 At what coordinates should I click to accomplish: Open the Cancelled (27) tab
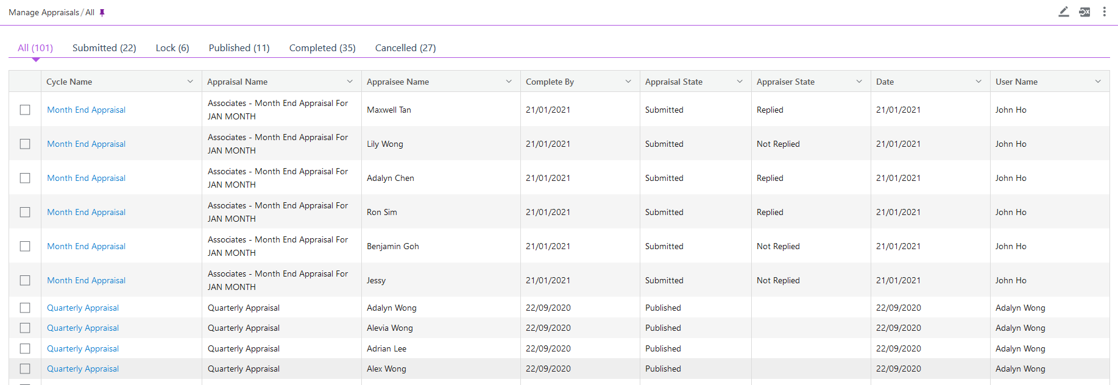[405, 48]
